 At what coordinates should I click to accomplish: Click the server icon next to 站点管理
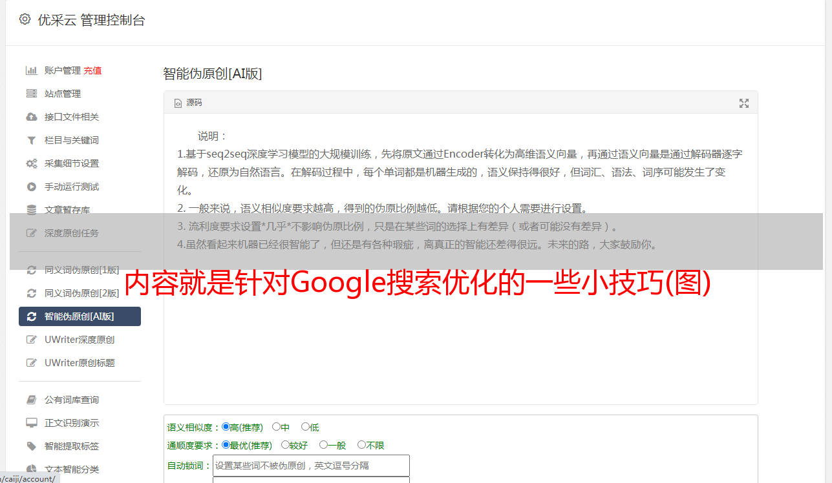pos(31,94)
